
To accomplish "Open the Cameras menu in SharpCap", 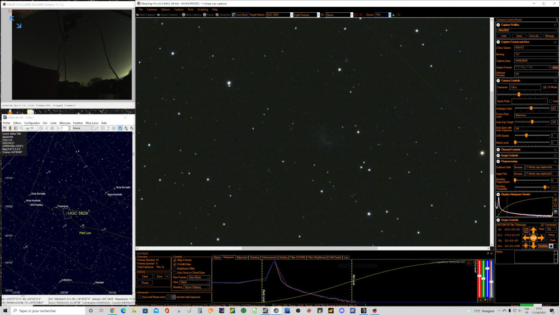I will [151, 10].
